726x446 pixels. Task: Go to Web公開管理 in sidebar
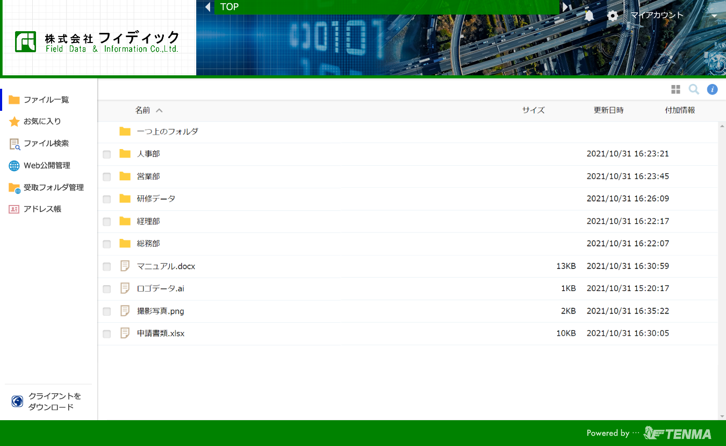click(x=47, y=166)
